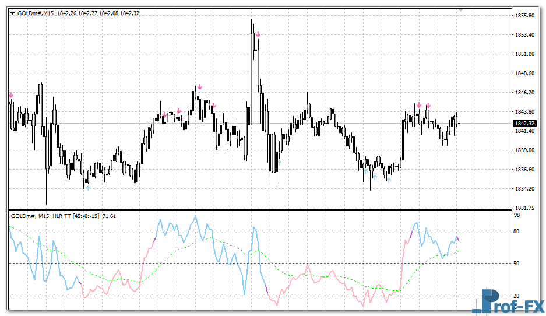Click the Prof-FX watermark logo
This screenshot has width=546, height=316.
pyautogui.click(x=508, y=301)
